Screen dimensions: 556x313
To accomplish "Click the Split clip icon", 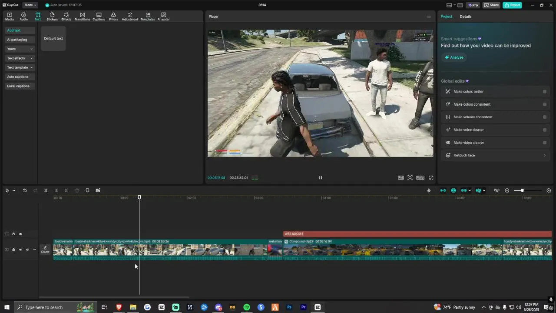I will coord(46,190).
